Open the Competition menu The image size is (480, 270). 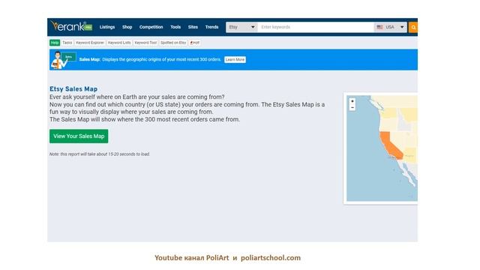(x=151, y=27)
